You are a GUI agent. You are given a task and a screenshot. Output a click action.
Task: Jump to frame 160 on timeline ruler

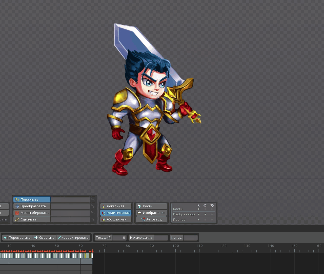coord(318,246)
